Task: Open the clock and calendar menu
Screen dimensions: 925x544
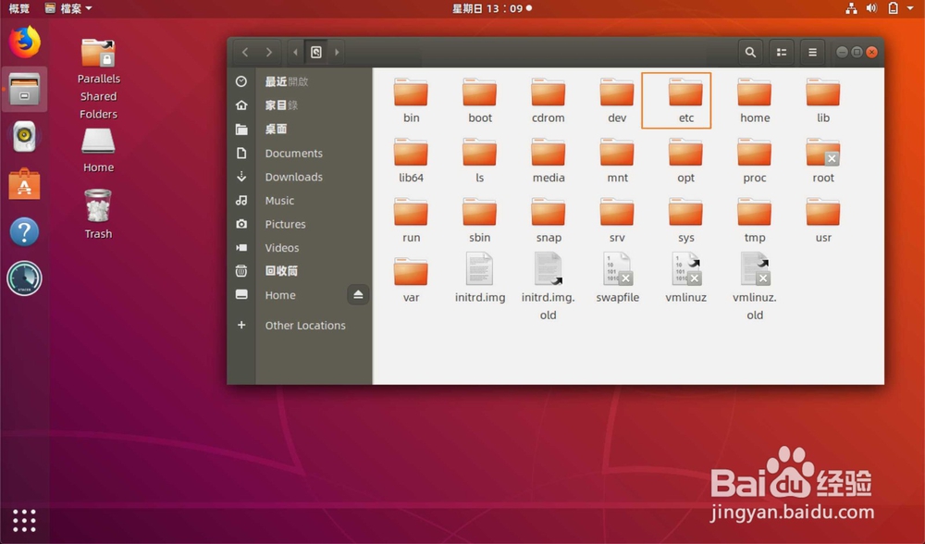Action: [x=492, y=8]
